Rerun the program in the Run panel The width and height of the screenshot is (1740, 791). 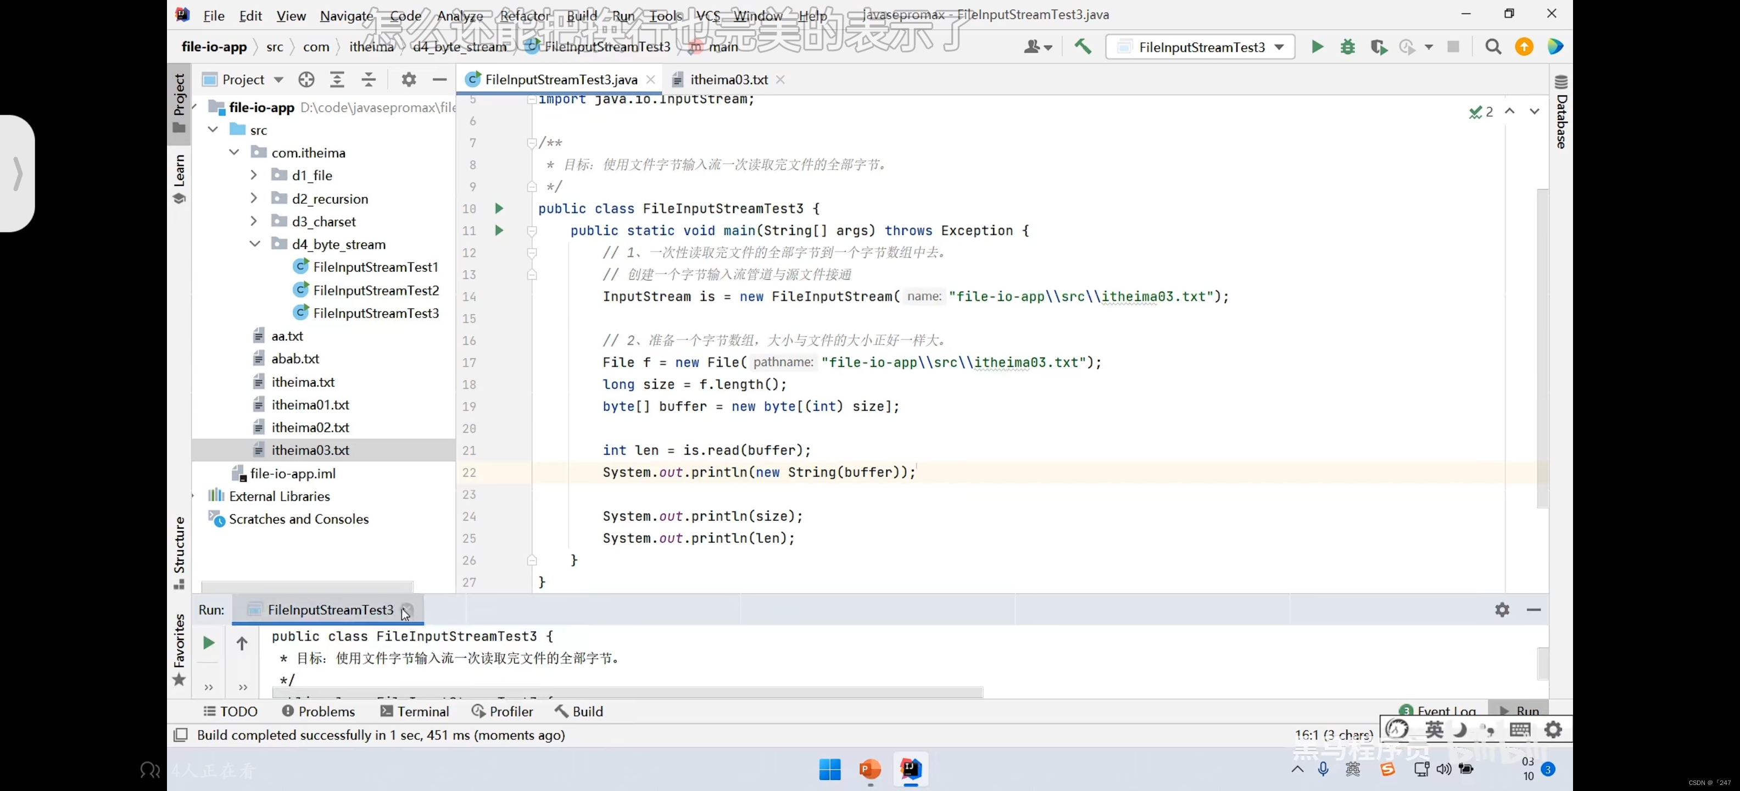[209, 642]
